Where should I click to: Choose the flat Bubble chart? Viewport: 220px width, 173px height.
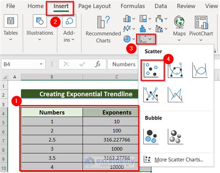151,137
